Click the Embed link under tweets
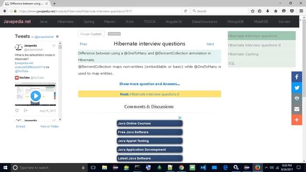306x172 pixels. pyautogui.click(x=21, y=126)
